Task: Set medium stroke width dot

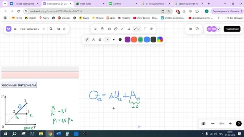Action: [114, 40]
